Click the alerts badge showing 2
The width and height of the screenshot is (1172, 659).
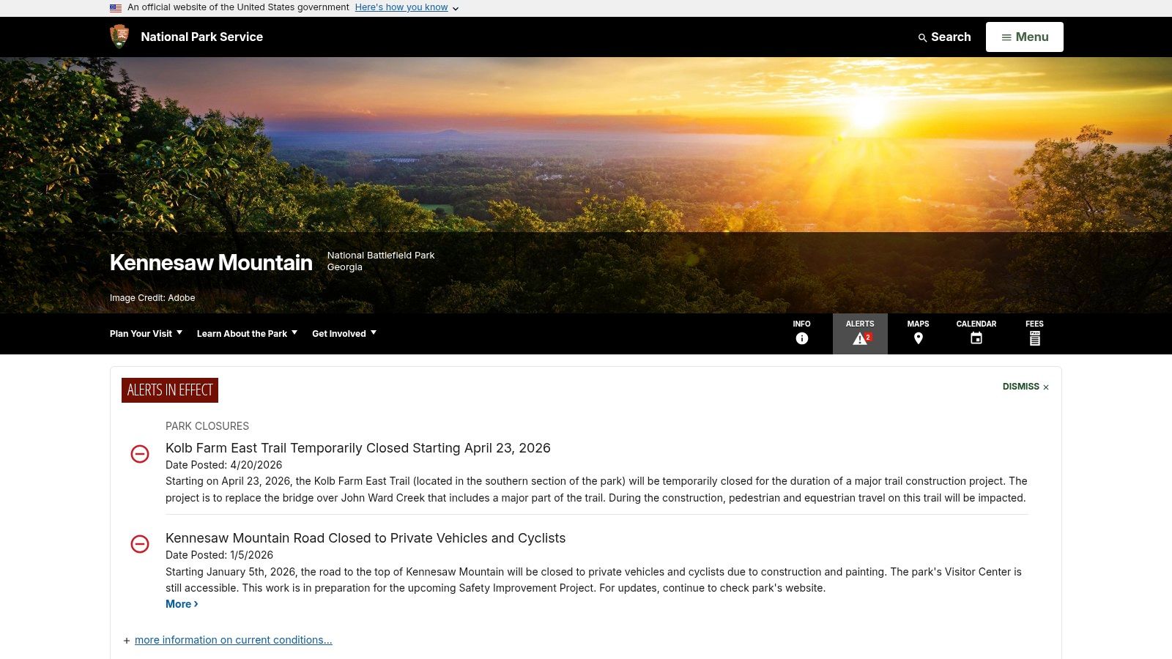868,338
